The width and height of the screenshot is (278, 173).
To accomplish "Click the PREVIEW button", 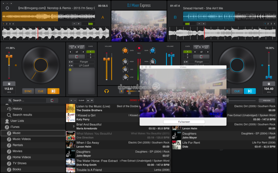I will pyautogui.click(x=267, y=100).
